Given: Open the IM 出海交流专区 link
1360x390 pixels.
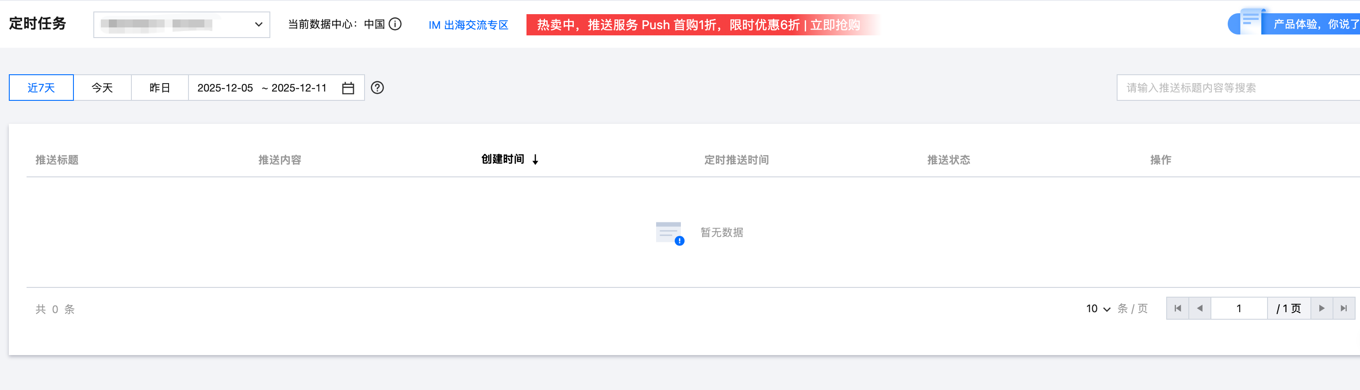Looking at the screenshot, I should tap(468, 25).
